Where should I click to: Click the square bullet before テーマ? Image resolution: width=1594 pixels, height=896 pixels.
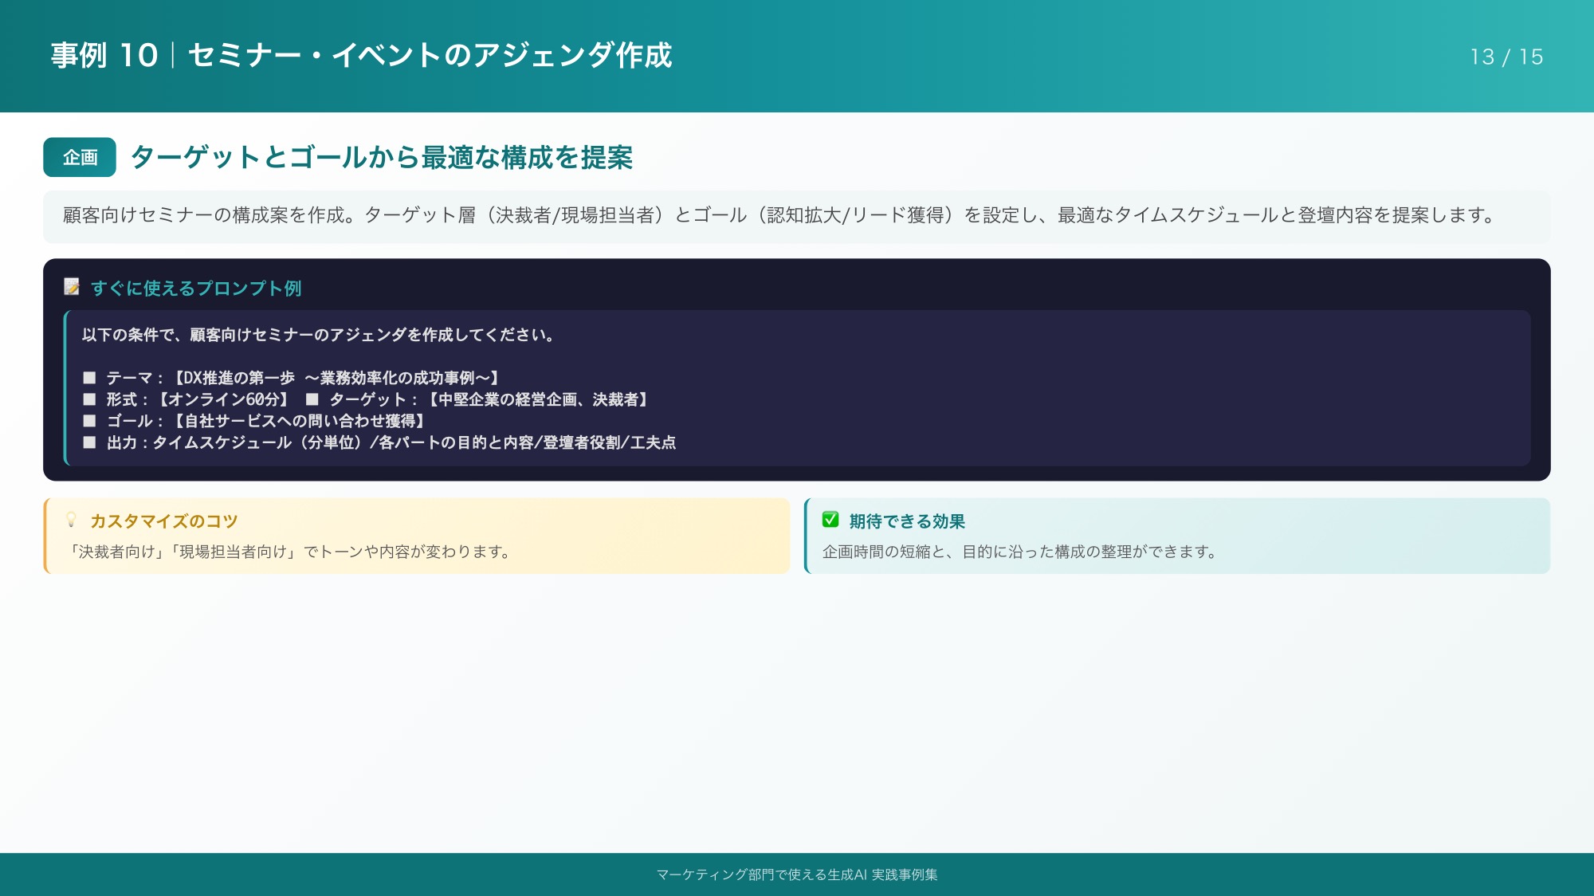tap(89, 378)
